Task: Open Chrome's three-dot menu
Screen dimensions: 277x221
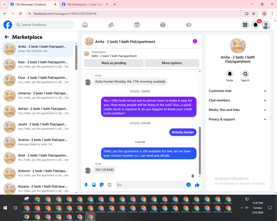Action: (x=272, y=13)
